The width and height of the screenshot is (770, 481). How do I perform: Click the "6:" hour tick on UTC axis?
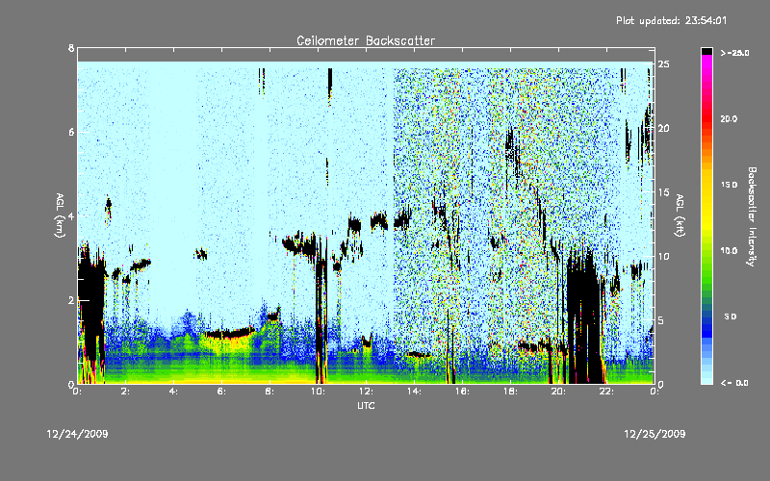221,392
